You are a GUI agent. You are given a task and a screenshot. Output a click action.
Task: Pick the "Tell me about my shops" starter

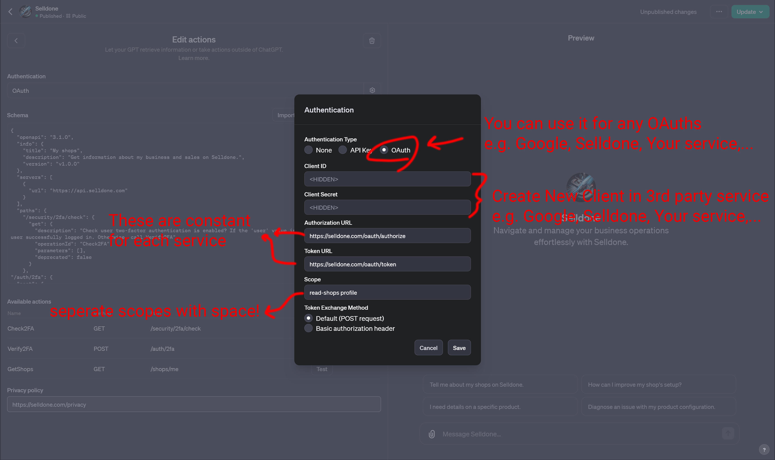[500, 384]
